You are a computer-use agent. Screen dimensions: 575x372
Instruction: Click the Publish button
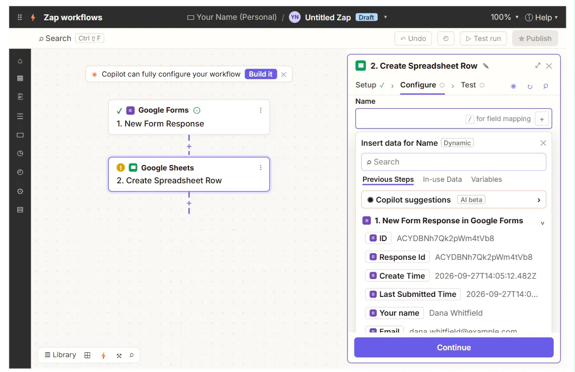tap(534, 39)
